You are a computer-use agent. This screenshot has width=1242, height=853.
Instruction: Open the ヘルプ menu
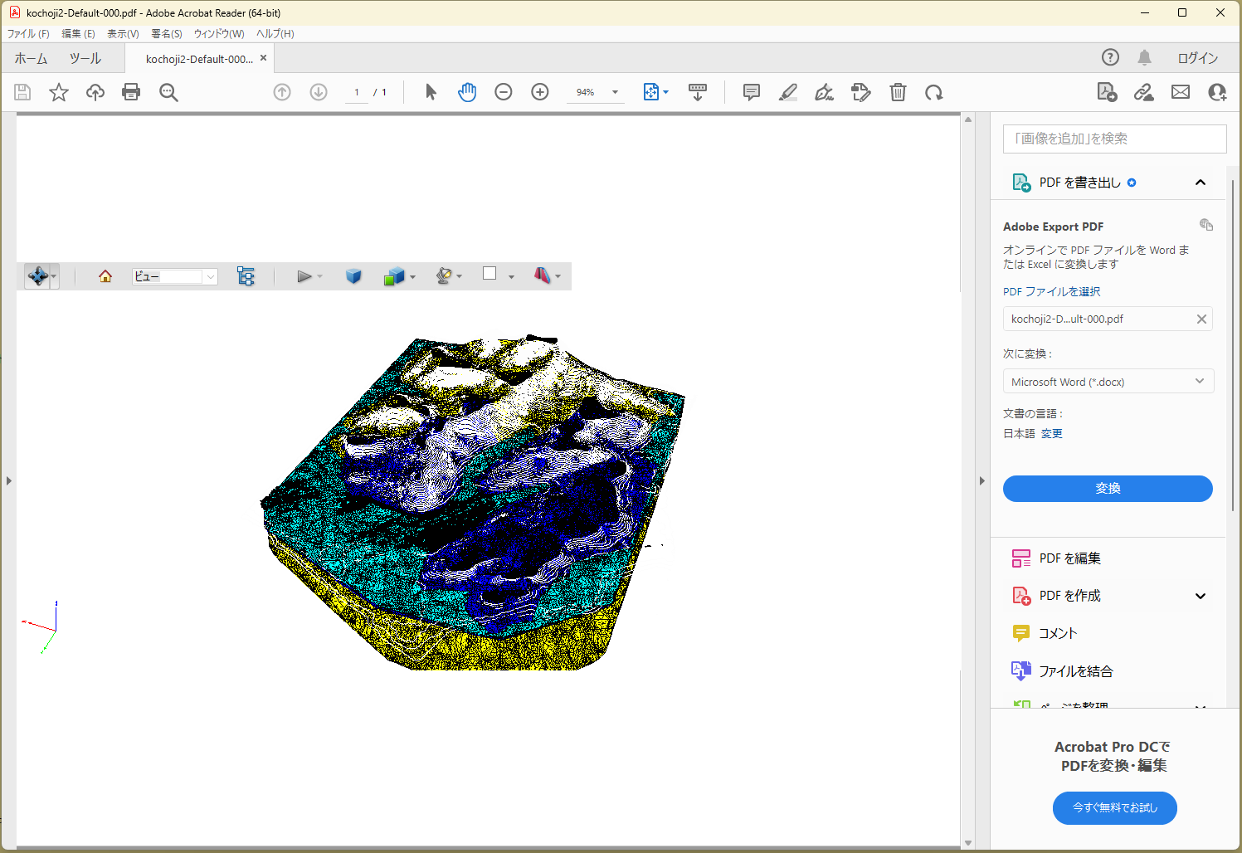[x=275, y=34]
